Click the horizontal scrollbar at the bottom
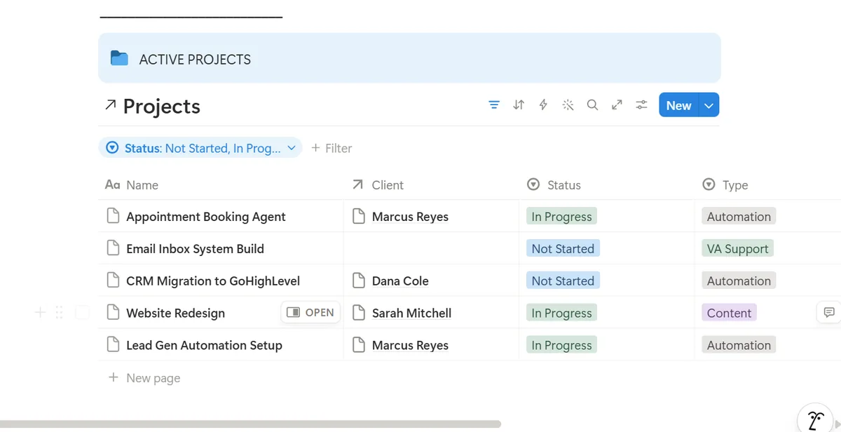Screen dimensions: 841x432 tap(250, 424)
